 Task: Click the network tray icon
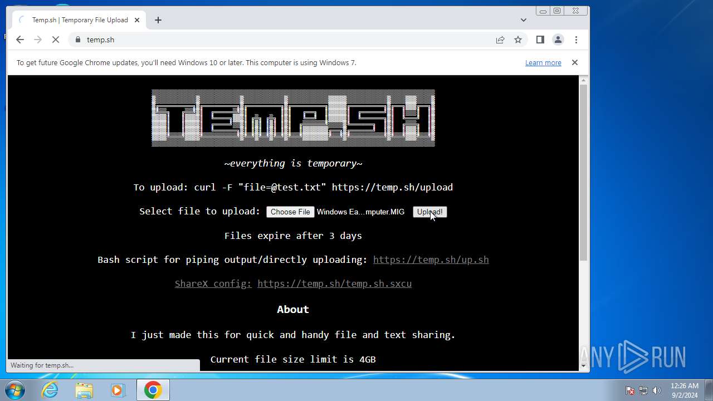coord(643,390)
